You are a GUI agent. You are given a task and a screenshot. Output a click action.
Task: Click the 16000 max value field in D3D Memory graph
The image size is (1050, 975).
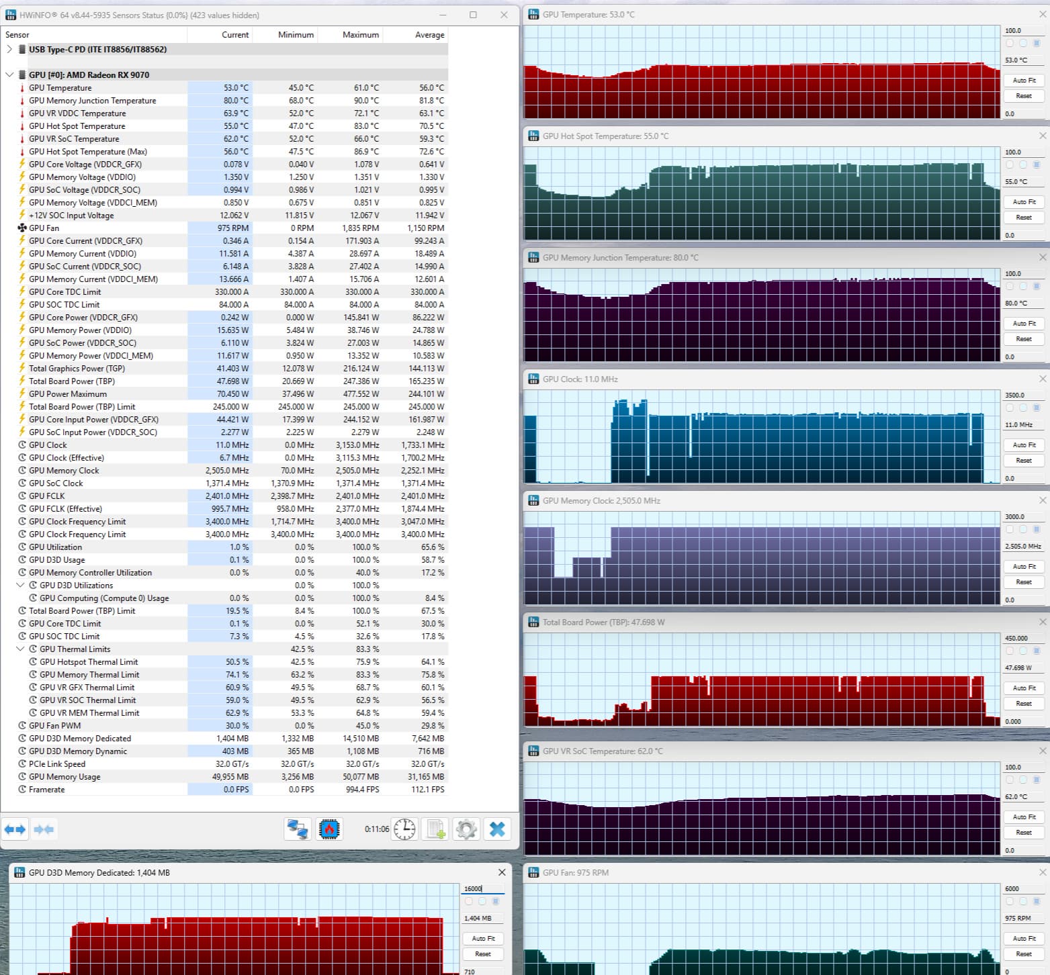482,888
